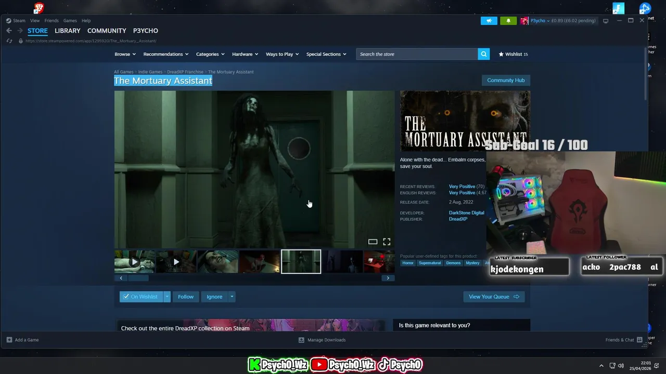Click the store URL address bar
The image size is (666, 374).
(x=91, y=41)
